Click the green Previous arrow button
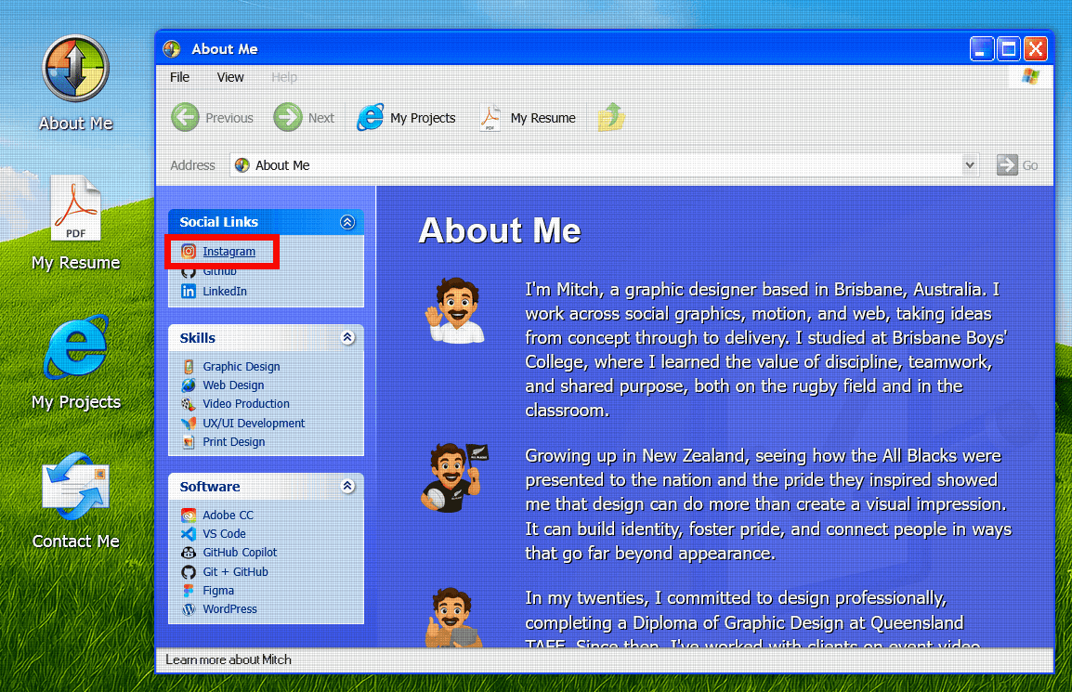 pos(186,118)
